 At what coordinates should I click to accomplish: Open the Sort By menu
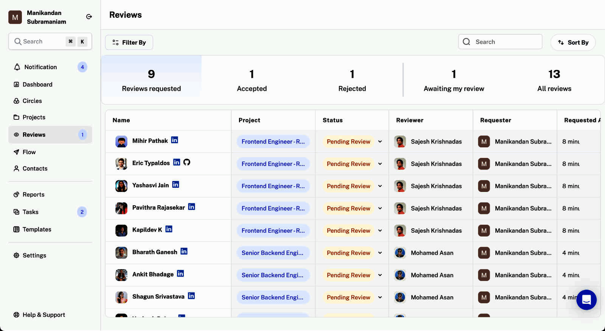[x=573, y=42]
